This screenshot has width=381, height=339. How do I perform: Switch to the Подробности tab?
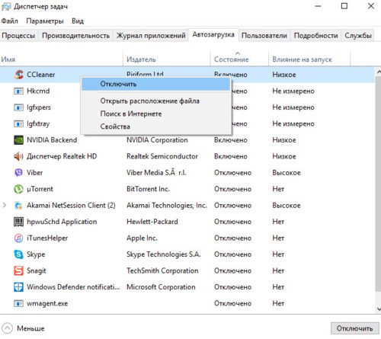point(315,36)
